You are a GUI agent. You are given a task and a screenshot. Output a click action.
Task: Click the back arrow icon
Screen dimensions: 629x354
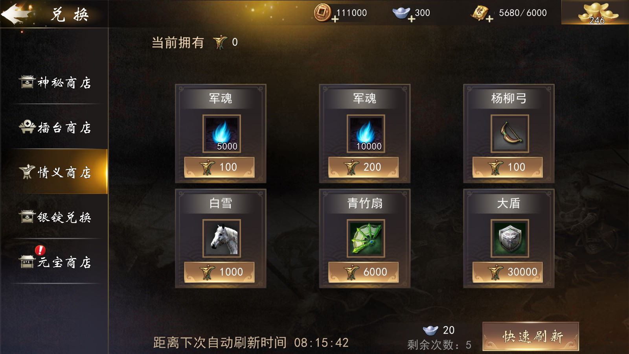(18, 14)
